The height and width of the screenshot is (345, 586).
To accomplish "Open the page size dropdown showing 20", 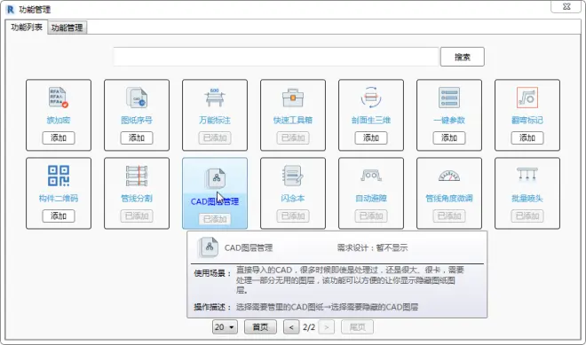I will [225, 327].
